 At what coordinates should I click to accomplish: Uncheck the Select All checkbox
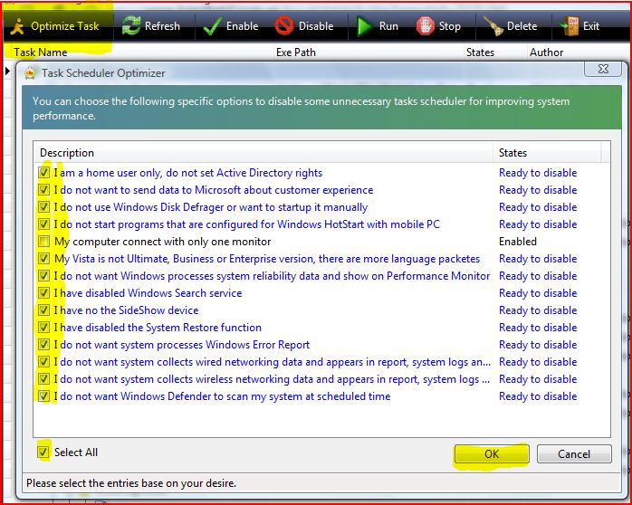(x=44, y=452)
